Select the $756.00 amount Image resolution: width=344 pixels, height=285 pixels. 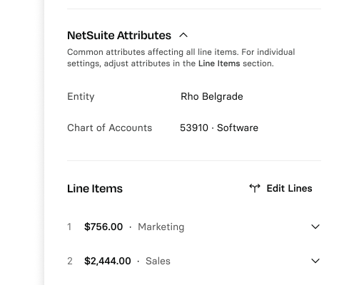pos(103,227)
